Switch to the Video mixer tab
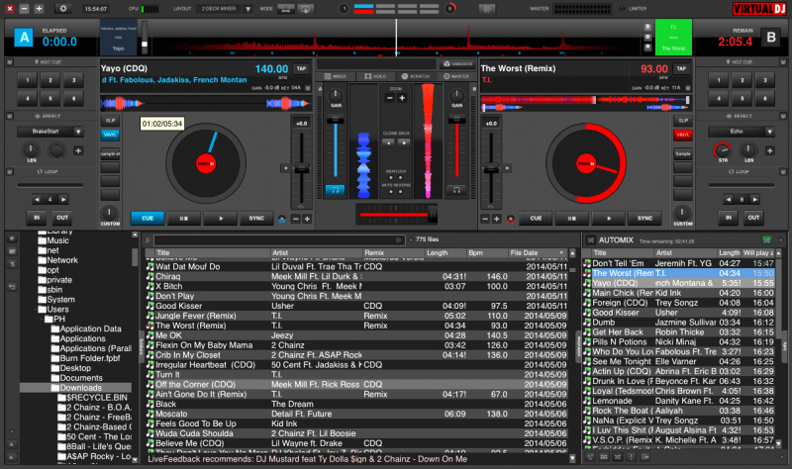This screenshot has width=792, height=469. click(375, 75)
